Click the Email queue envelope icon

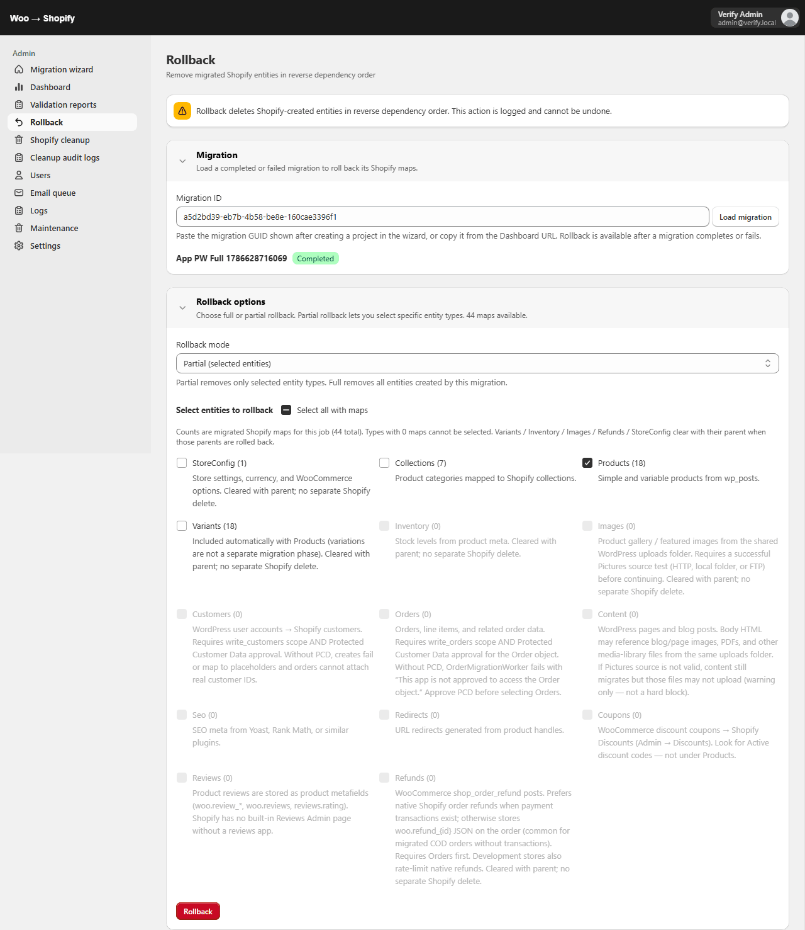[19, 193]
